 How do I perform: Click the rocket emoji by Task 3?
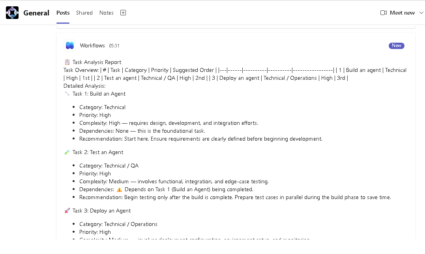(x=67, y=211)
